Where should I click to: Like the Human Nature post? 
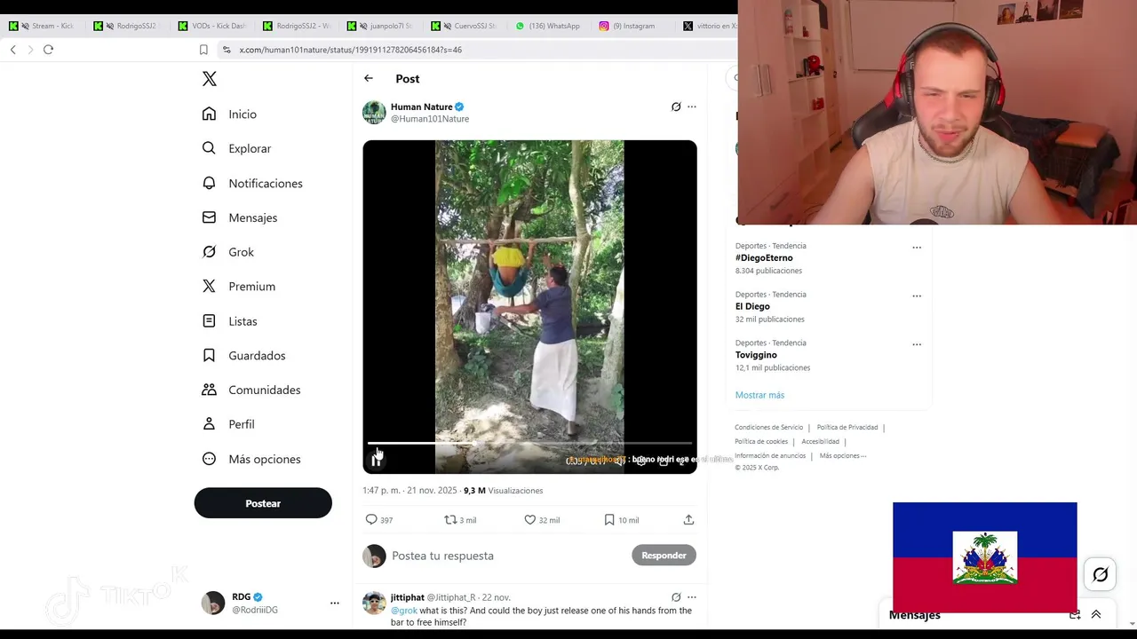tap(530, 520)
